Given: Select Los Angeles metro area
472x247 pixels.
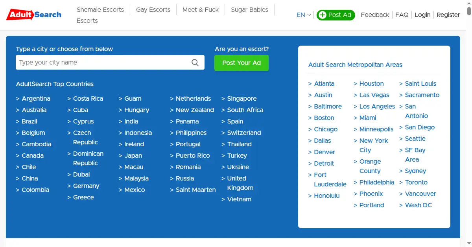Looking at the screenshot, I should click(377, 107).
